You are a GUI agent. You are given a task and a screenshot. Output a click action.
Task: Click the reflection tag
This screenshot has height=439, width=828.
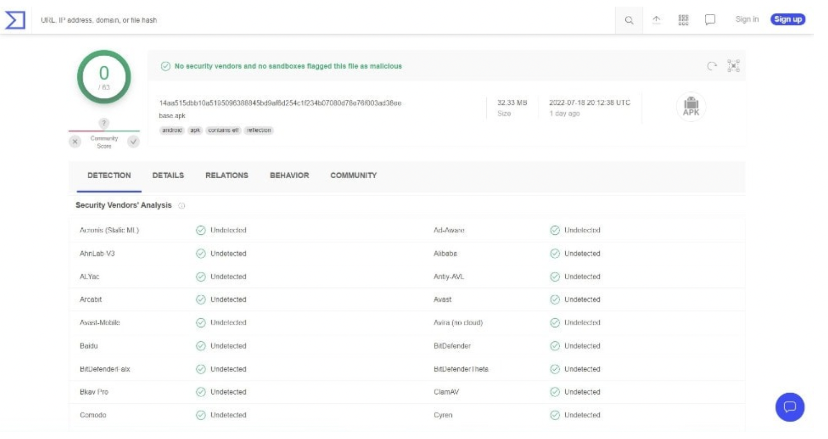(x=259, y=130)
